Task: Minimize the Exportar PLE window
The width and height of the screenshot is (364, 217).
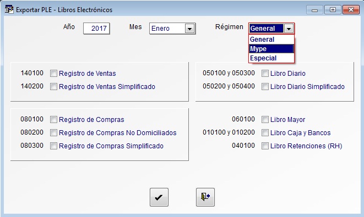Action: (314, 10)
